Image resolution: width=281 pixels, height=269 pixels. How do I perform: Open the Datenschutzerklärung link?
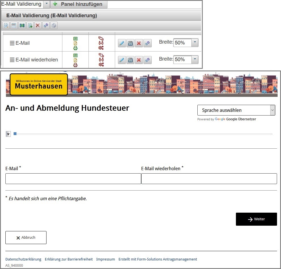click(23, 259)
